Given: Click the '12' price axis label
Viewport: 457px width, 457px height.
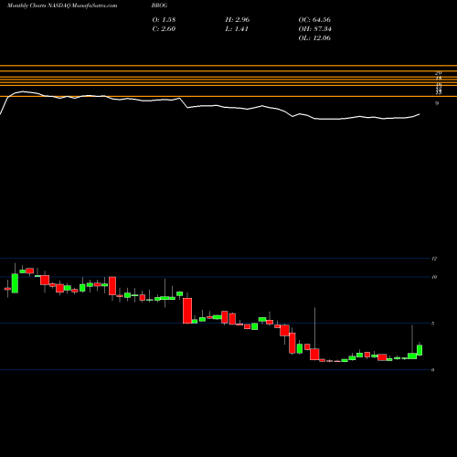Looking at the screenshot, I should (434, 259).
